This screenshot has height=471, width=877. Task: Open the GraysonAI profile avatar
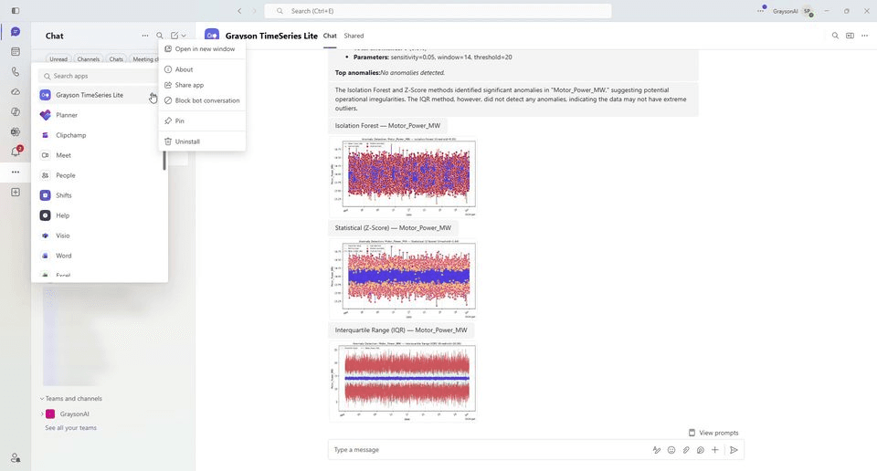pos(808,11)
